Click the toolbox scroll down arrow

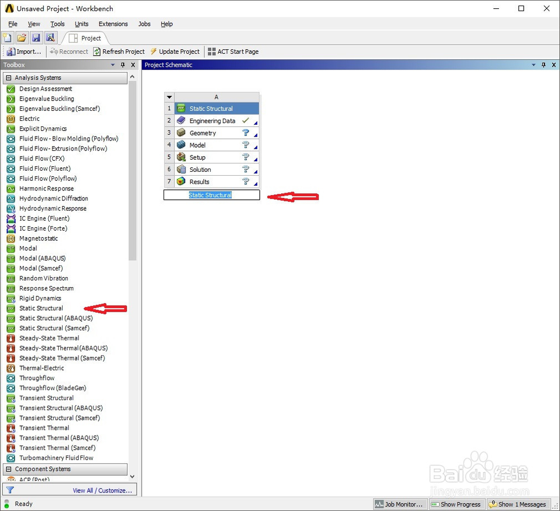133,476
